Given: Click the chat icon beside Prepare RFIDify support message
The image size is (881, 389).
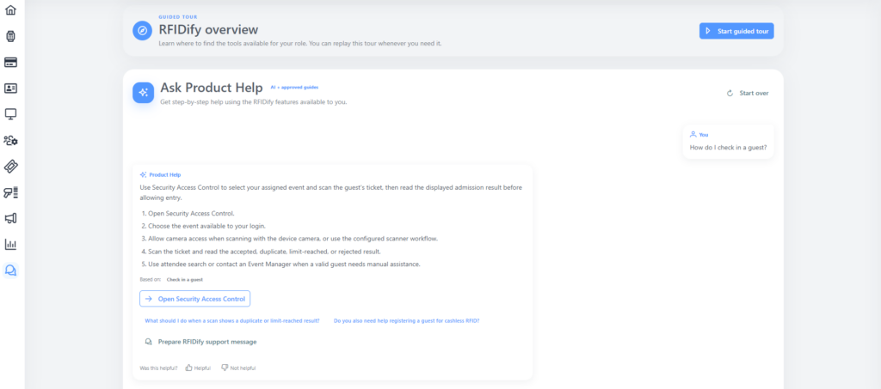Looking at the screenshot, I should pyautogui.click(x=148, y=342).
